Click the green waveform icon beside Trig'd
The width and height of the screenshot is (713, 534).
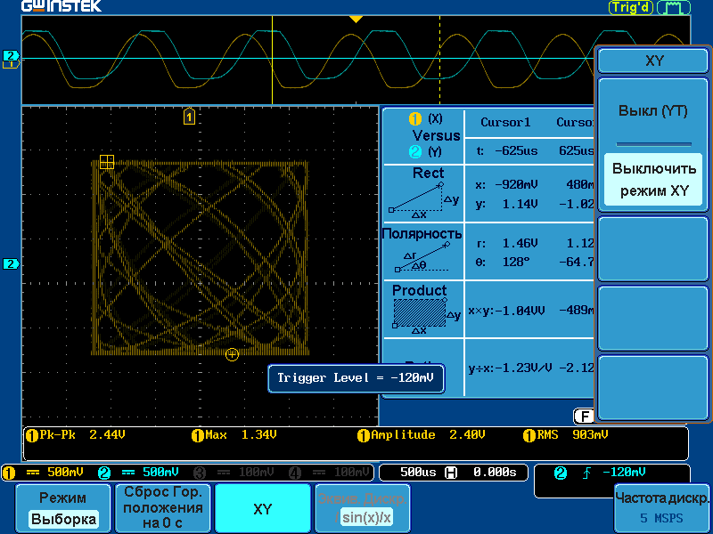[x=673, y=7]
